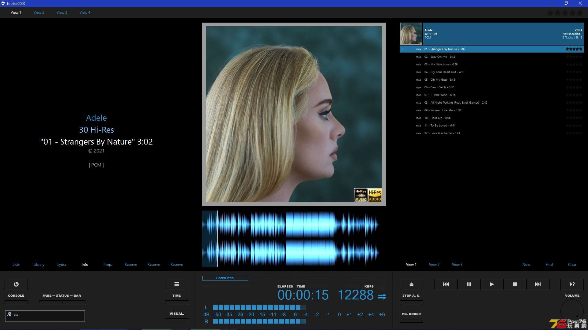The height and width of the screenshot is (330, 588).
Task: Set the fifth star in the top rating bar
Action: 580,13
